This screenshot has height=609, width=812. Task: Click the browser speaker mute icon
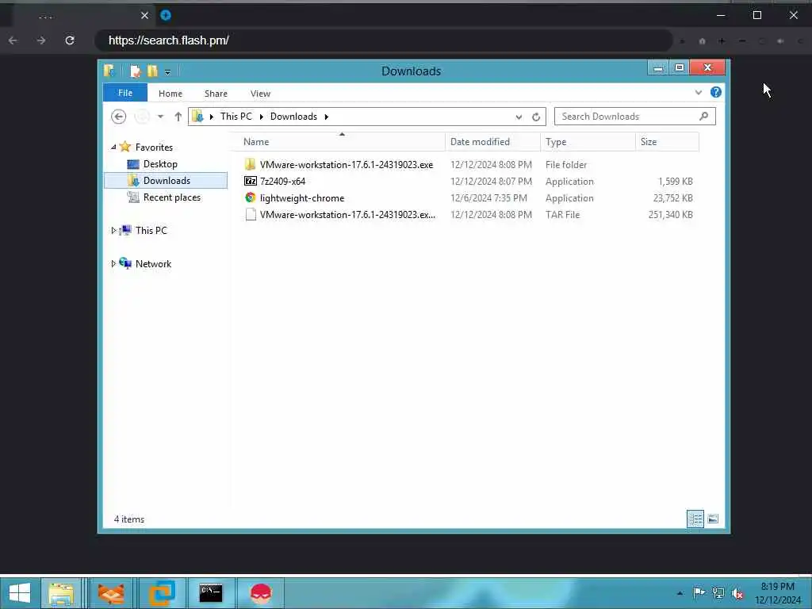click(780, 41)
